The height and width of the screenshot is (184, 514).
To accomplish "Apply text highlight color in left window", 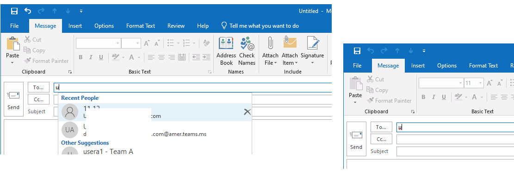I will click(x=115, y=57).
